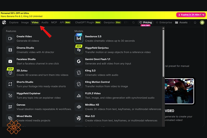Open the ChatGPT Plugin menu item
The width and height of the screenshot is (207, 138).
point(88,23)
